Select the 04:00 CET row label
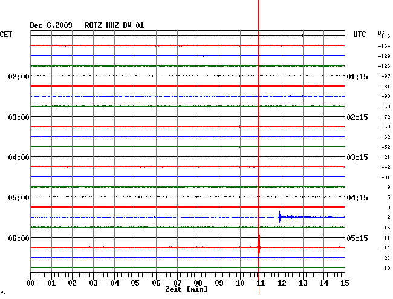Viewport: 393px width, 299px height. (19, 157)
